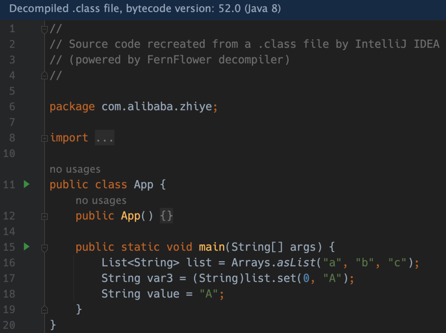This screenshot has height=333, width=446.
Task: Click 'IntelliJ IDEA' in the comment
Action: 397,44
